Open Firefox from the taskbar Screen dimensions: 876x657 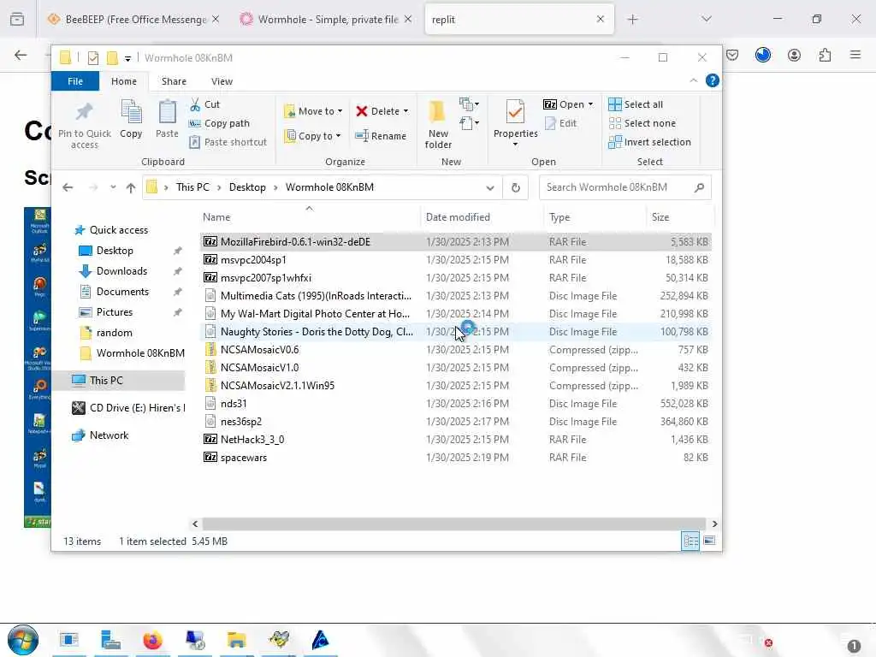click(x=152, y=640)
